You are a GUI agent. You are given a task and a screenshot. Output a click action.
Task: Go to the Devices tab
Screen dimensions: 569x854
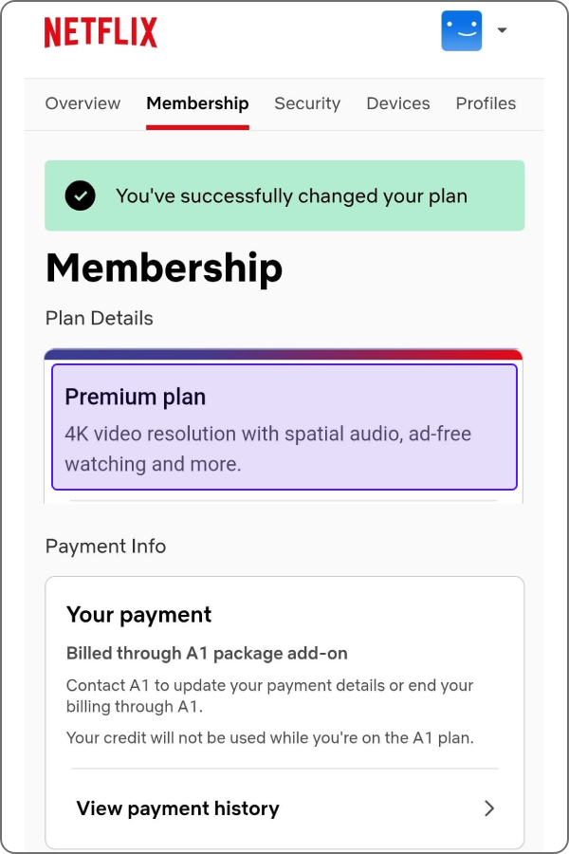tap(398, 103)
